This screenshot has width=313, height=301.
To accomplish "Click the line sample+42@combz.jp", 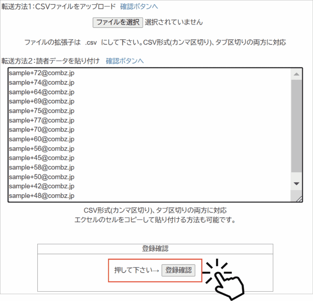I will (x=42, y=186).
